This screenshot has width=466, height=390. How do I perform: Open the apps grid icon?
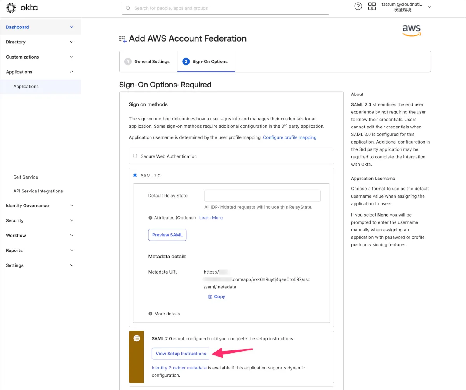[x=372, y=7]
